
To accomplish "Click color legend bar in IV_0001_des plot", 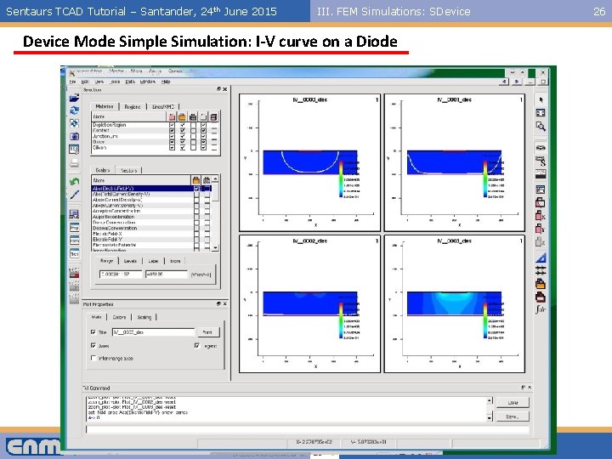I will click(485, 178).
